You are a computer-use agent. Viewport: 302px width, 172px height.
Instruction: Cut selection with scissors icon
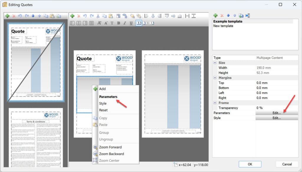click(98, 16)
